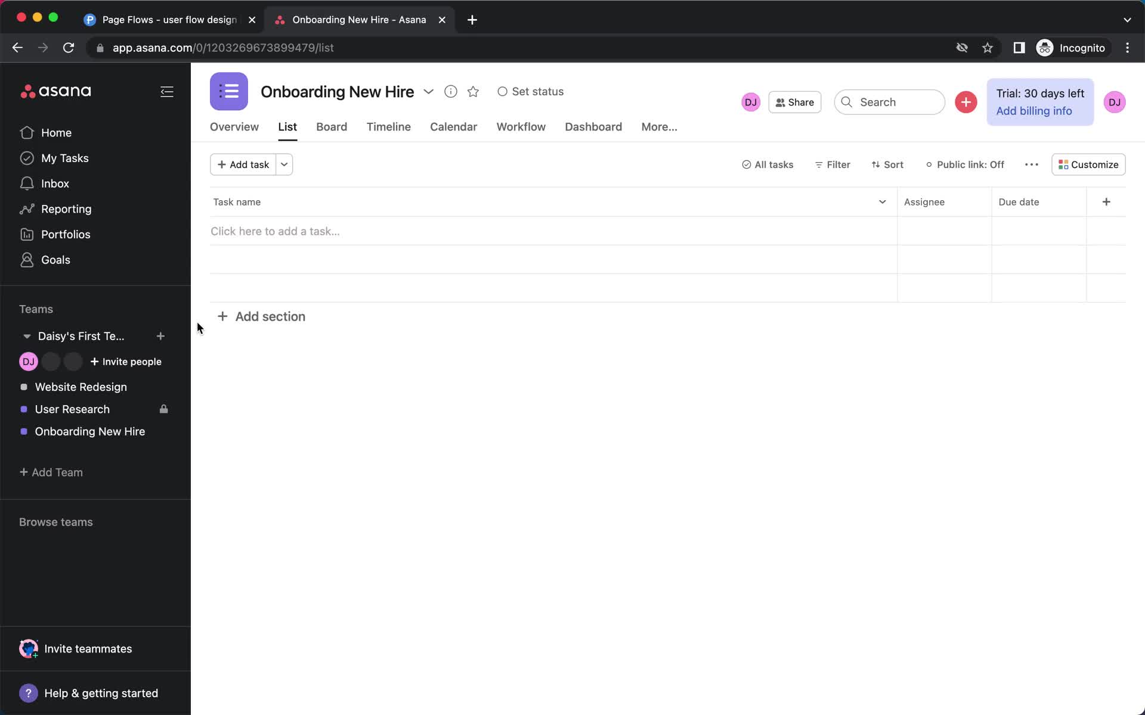The height and width of the screenshot is (715, 1145).
Task: Select Set status link
Action: pyautogui.click(x=531, y=91)
